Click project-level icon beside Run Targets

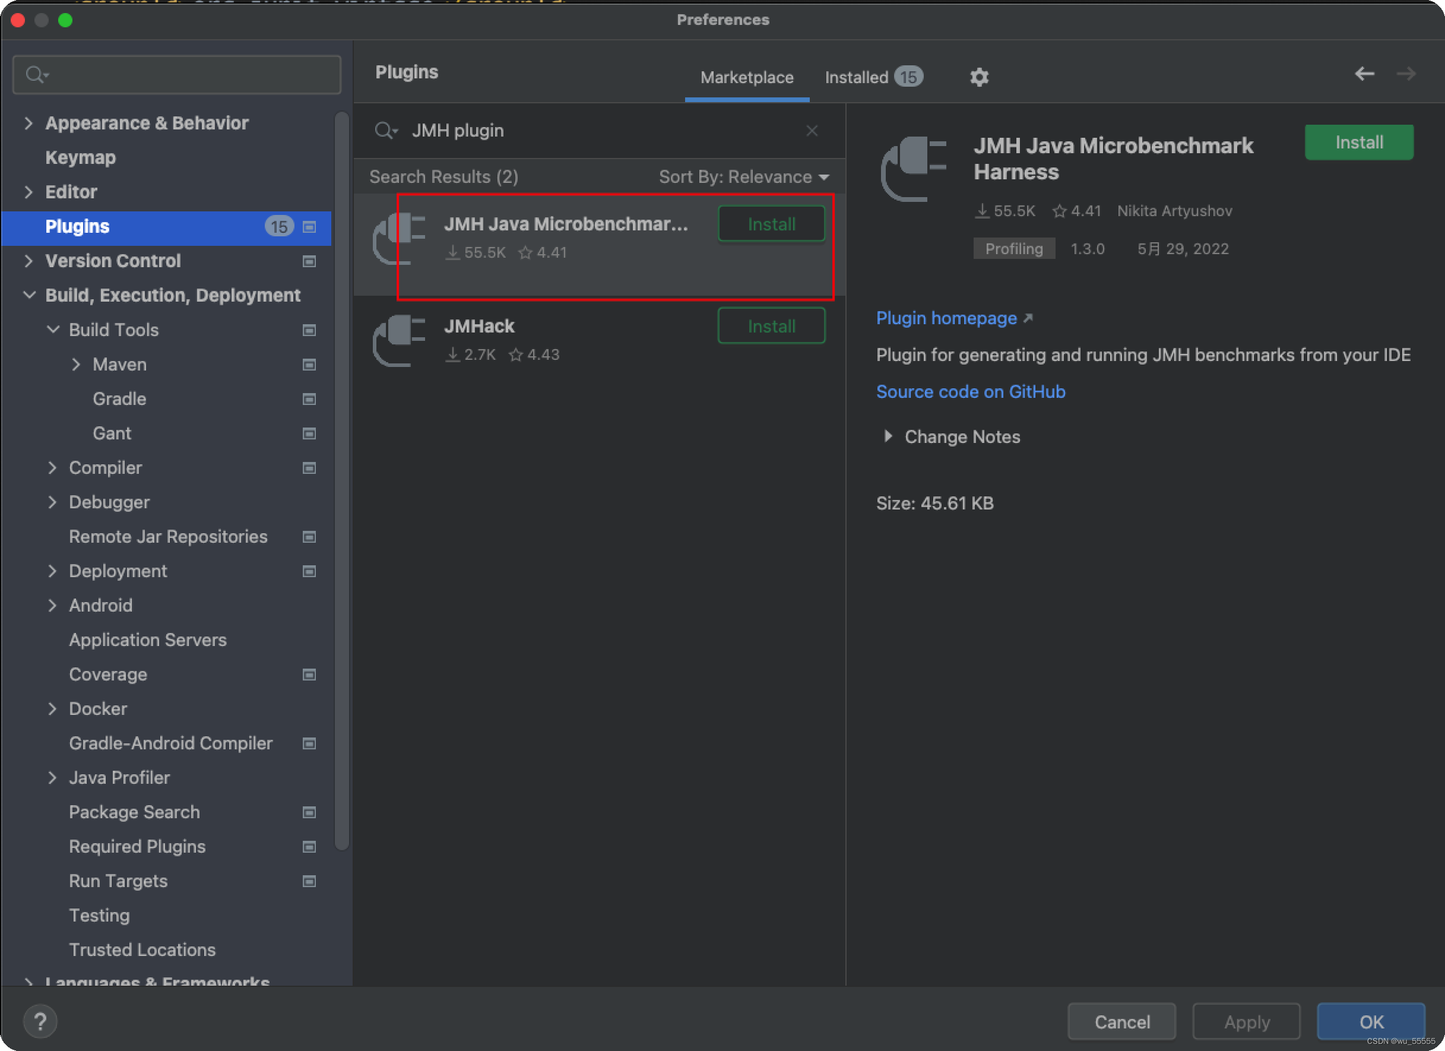[x=309, y=881]
